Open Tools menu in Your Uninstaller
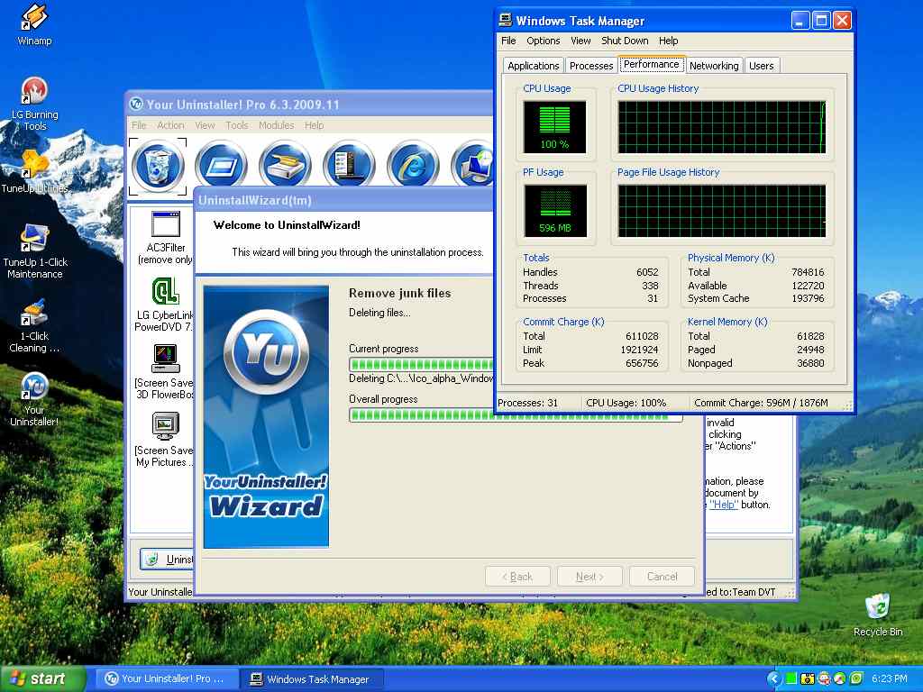The height and width of the screenshot is (692, 923). pos(237,125)
